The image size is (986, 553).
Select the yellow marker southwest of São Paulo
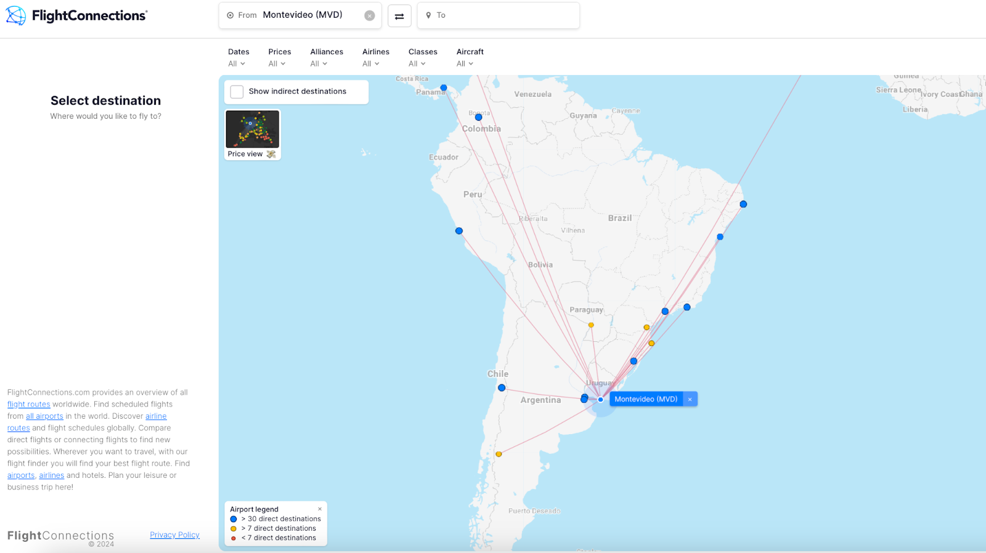coord(646,328)
